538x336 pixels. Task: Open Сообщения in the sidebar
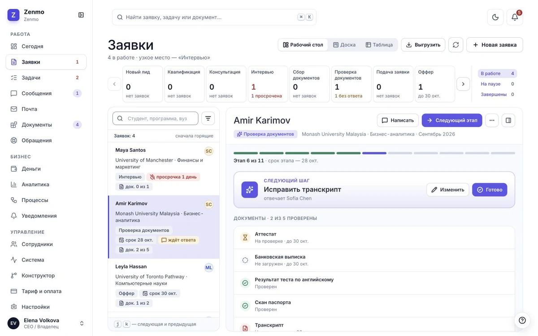46,93
